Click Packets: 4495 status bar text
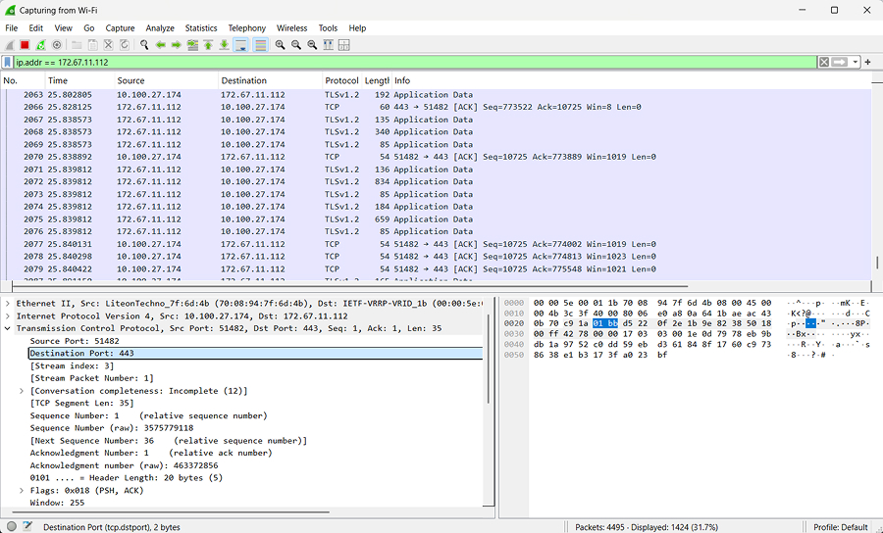The height and width of the screenshot is (533, 883). [646, 527]
